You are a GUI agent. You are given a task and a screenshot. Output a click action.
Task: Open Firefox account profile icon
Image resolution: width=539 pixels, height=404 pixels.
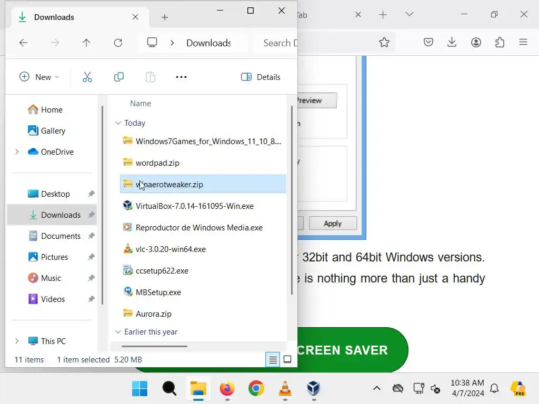click(x=476, y=42)
